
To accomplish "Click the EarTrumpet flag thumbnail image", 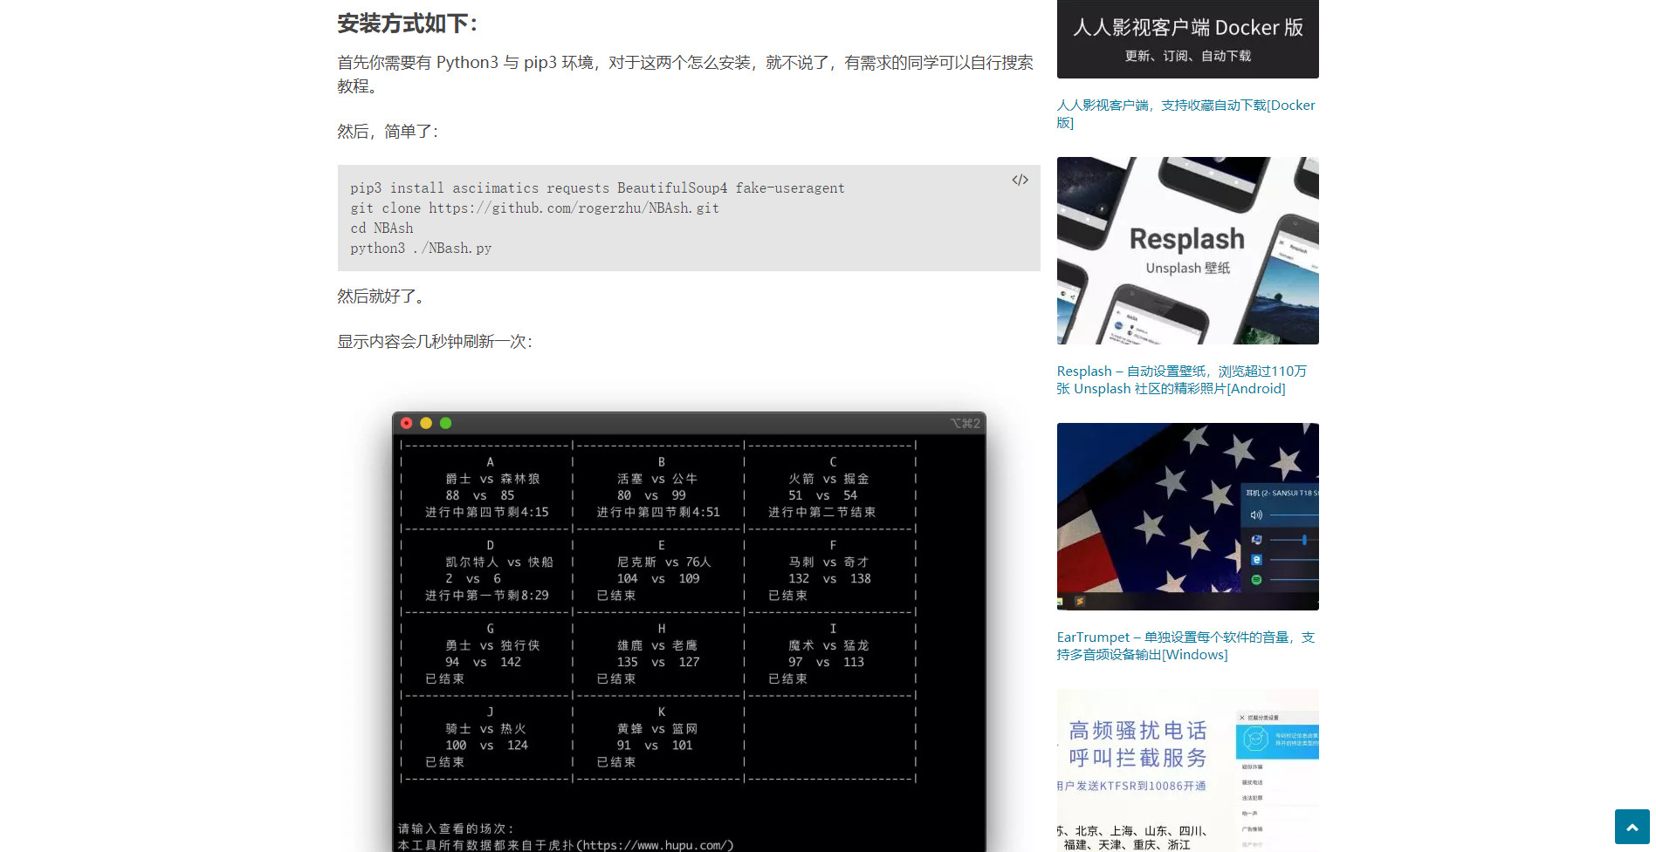I will point(1187,516).
